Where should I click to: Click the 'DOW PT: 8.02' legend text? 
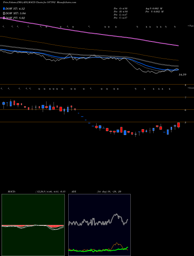pyautogui.click(x=15, y=18)
